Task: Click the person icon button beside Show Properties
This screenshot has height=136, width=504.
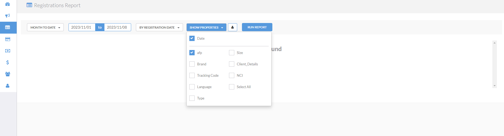Action: [232, 27]
